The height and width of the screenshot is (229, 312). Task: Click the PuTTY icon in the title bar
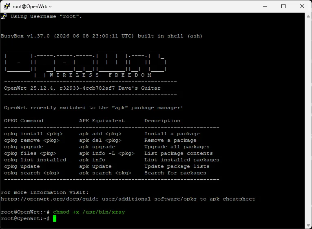7,6
